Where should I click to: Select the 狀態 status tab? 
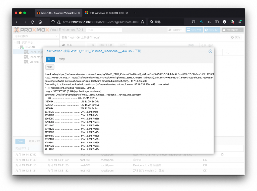tap(62, 59)
